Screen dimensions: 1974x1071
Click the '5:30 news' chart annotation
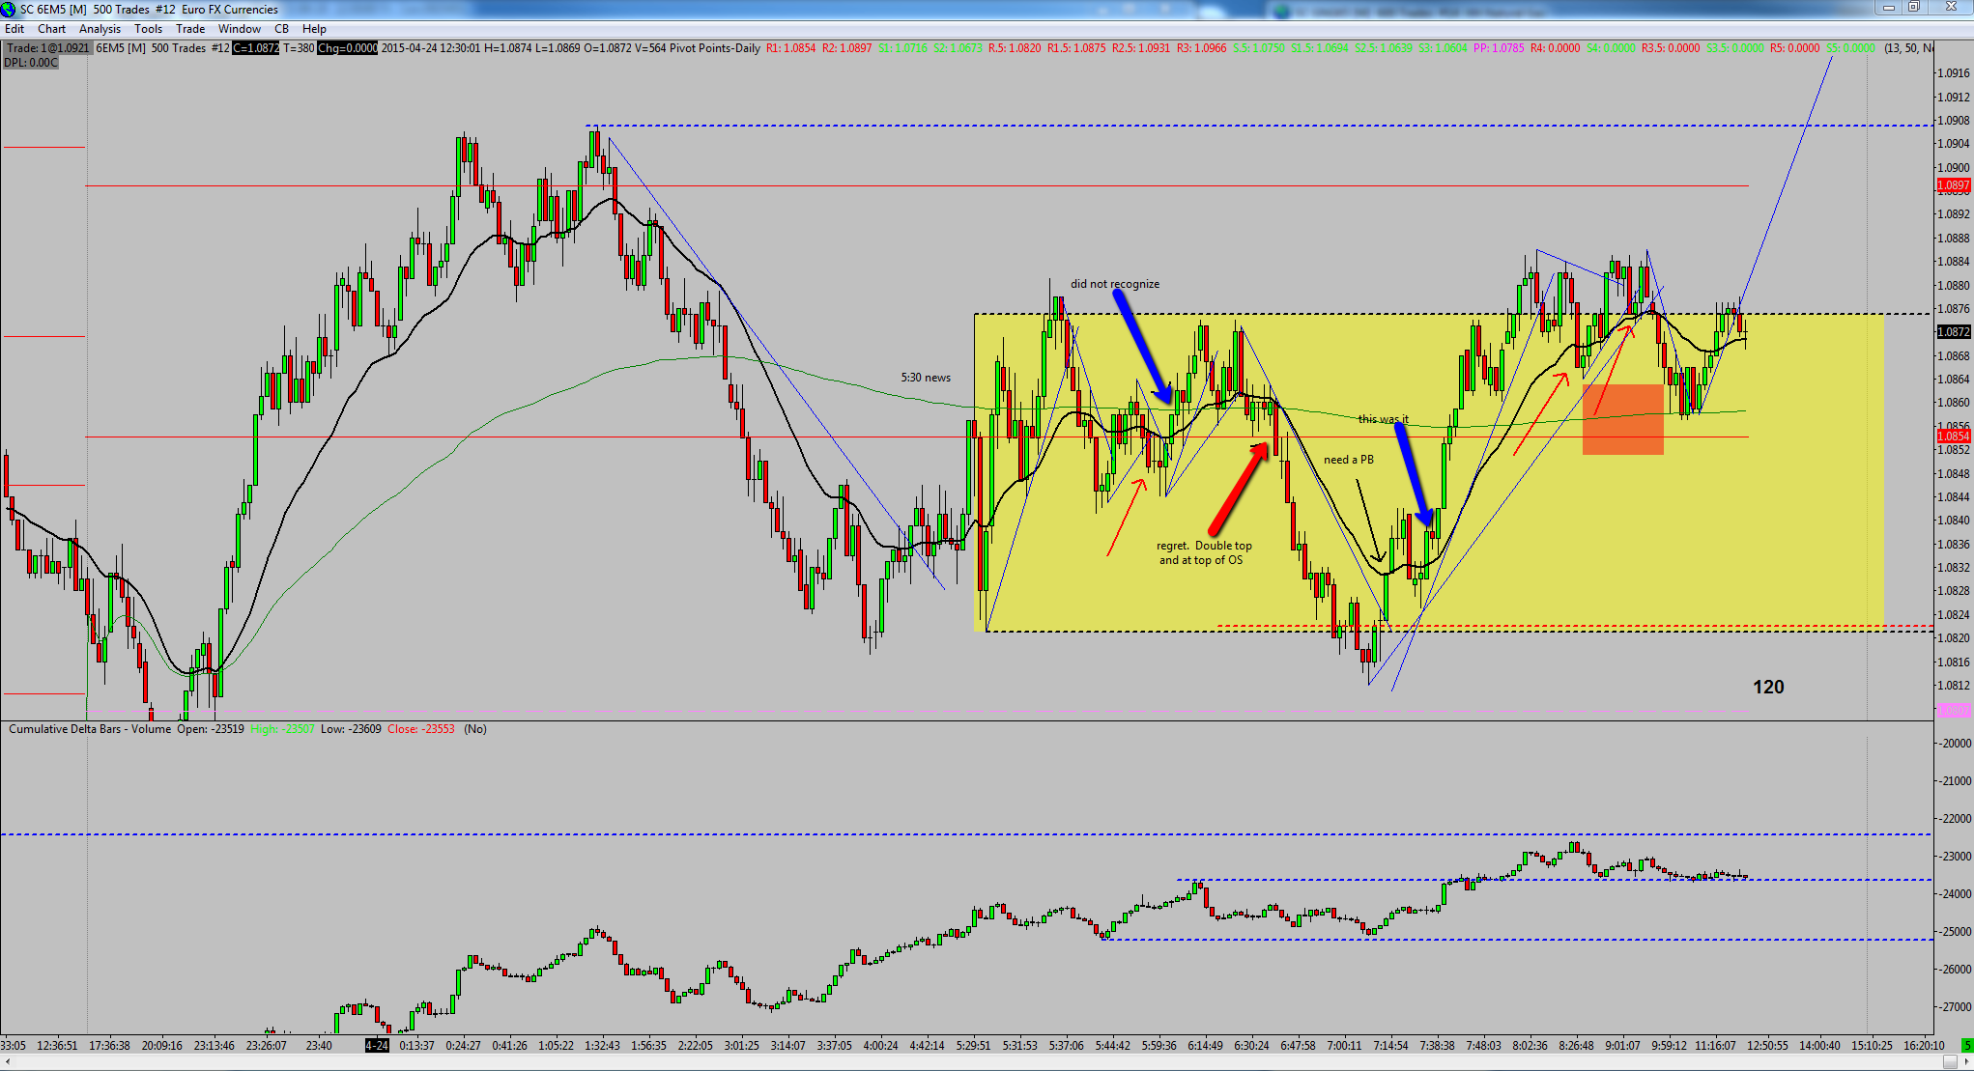926,378
